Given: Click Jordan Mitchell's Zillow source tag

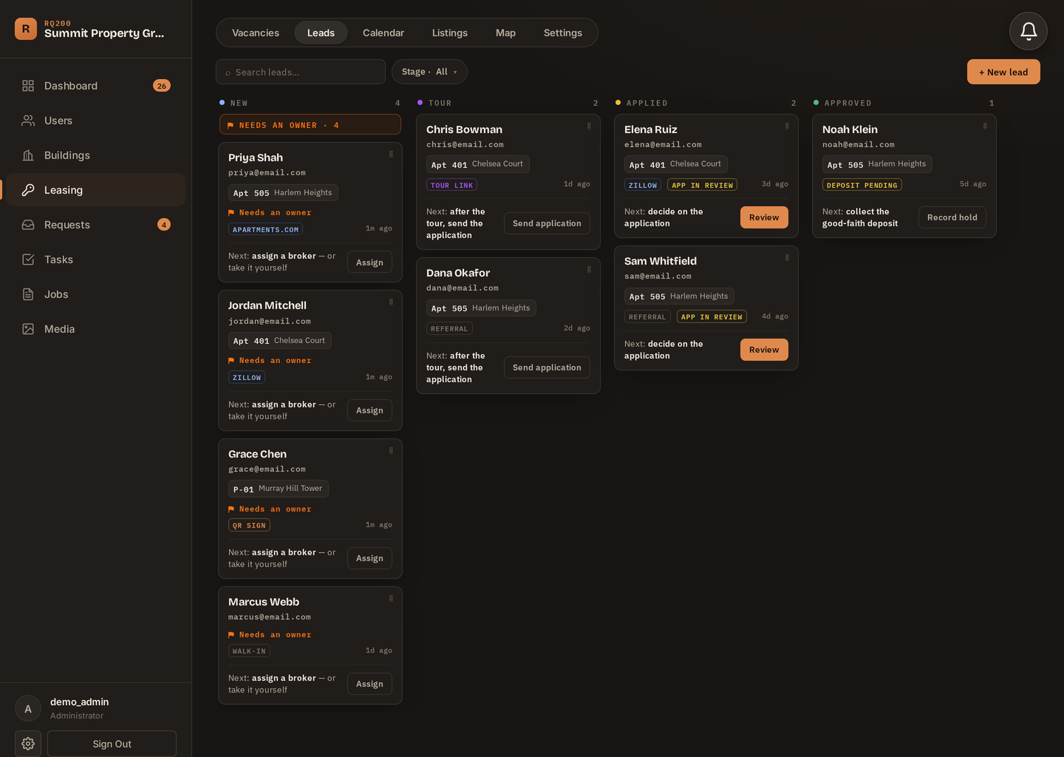Looking at the screenshot, I should (247, 377).
